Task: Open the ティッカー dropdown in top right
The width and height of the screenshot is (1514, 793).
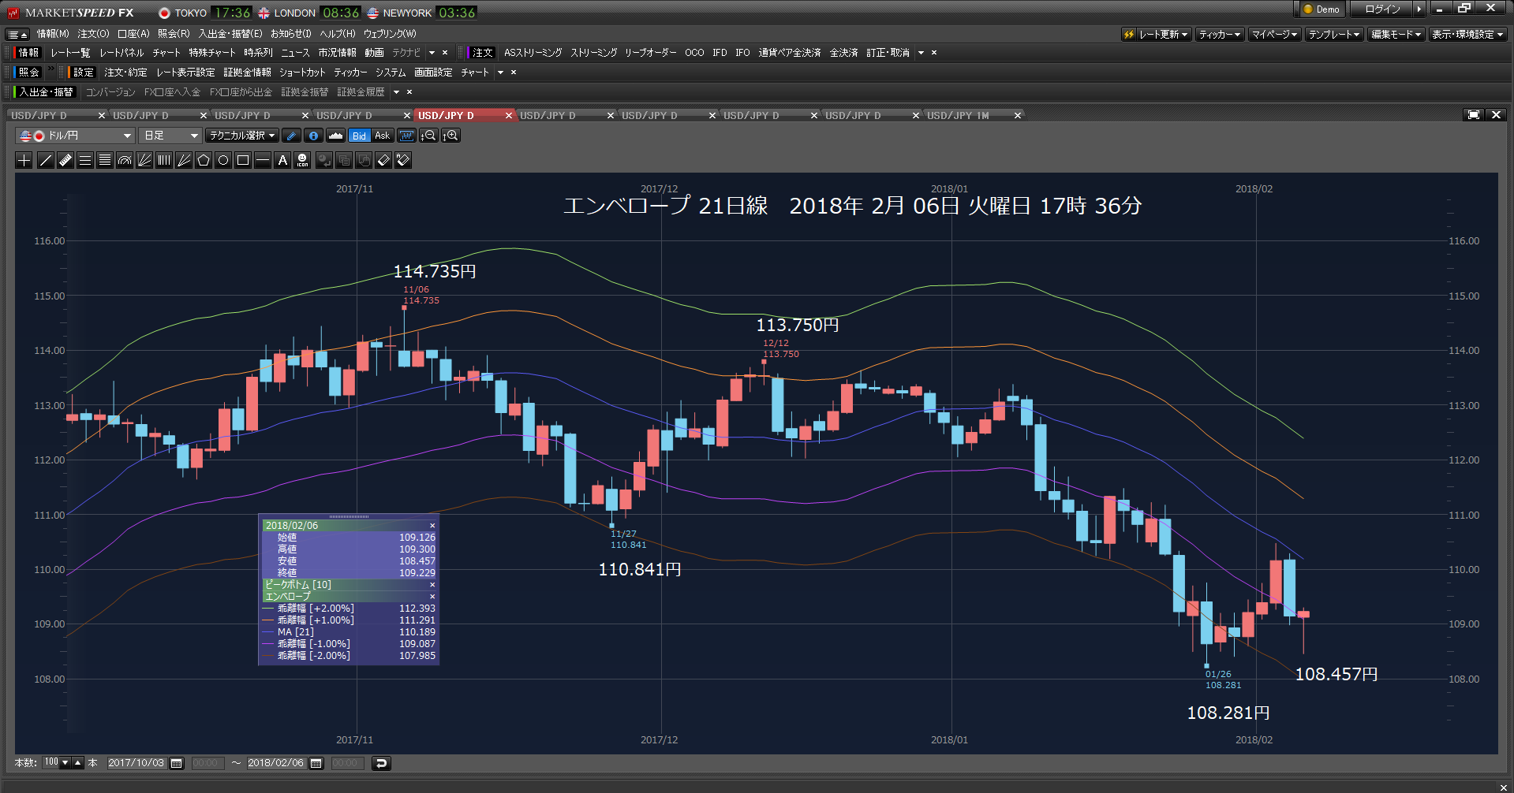Action: [x=1220, y=35]
